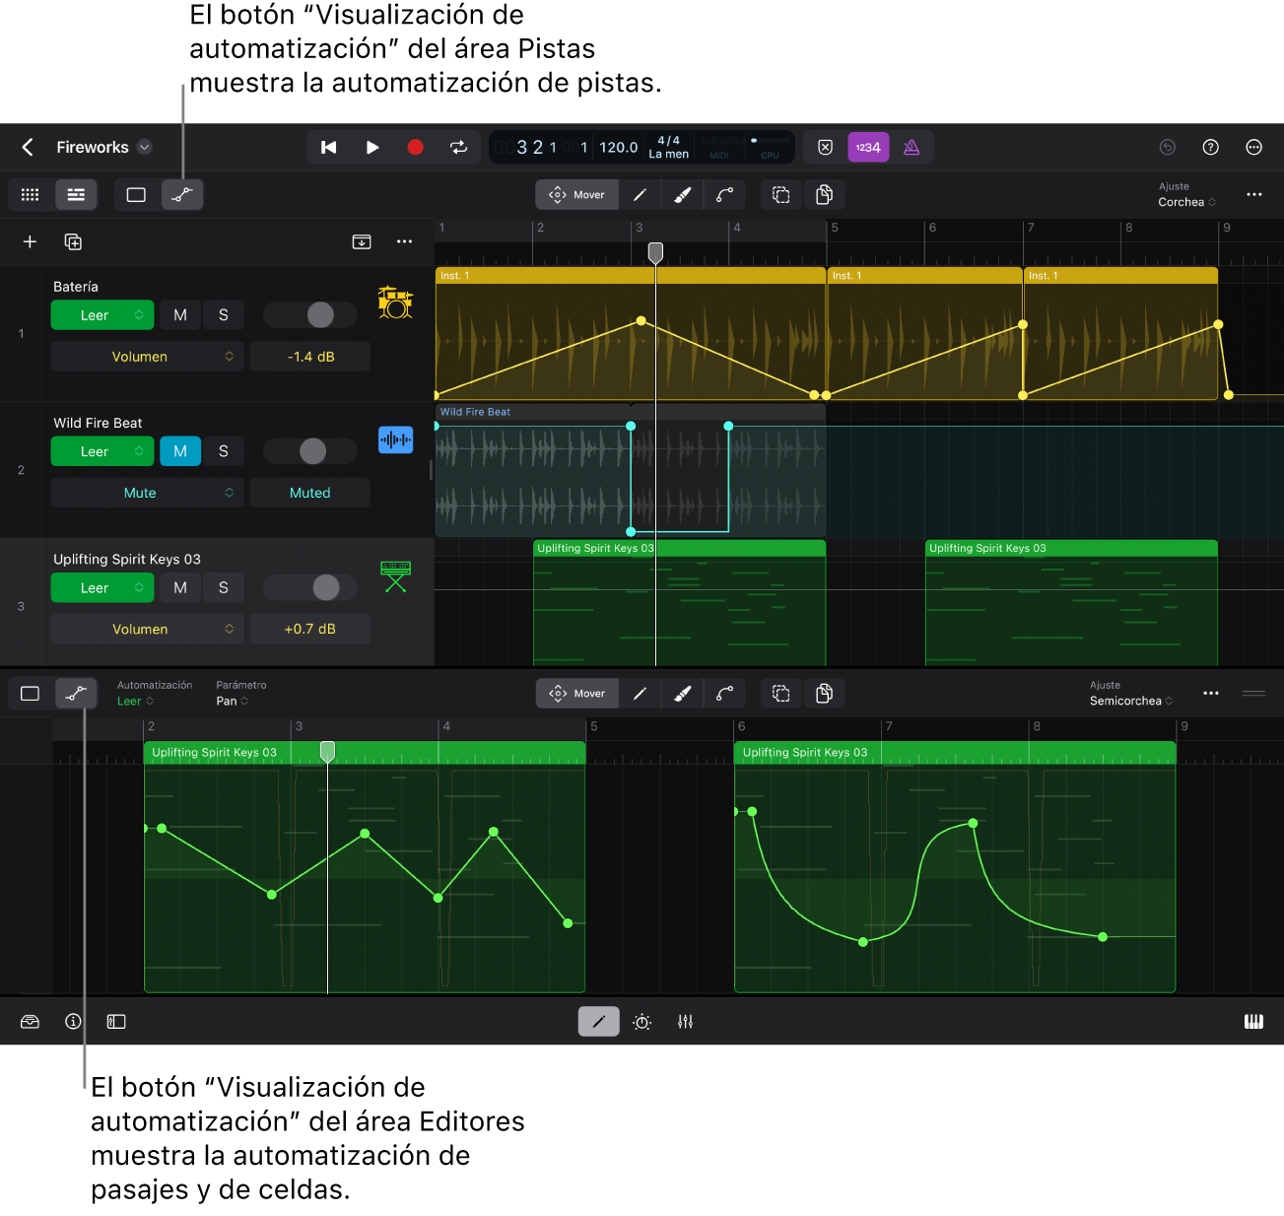Open the browser tray icon
The height and width of the screenshot is (1216, 1284).
point(30,1022)
